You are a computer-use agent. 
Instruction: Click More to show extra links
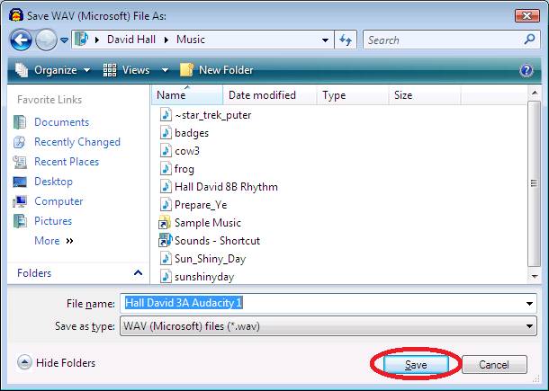pyautogui.click(x=54, y=241)
